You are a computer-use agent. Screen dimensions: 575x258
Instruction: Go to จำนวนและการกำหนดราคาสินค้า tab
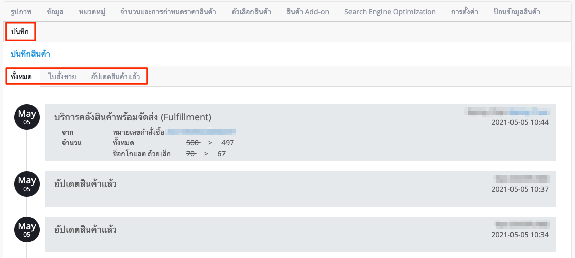point(168,12)
